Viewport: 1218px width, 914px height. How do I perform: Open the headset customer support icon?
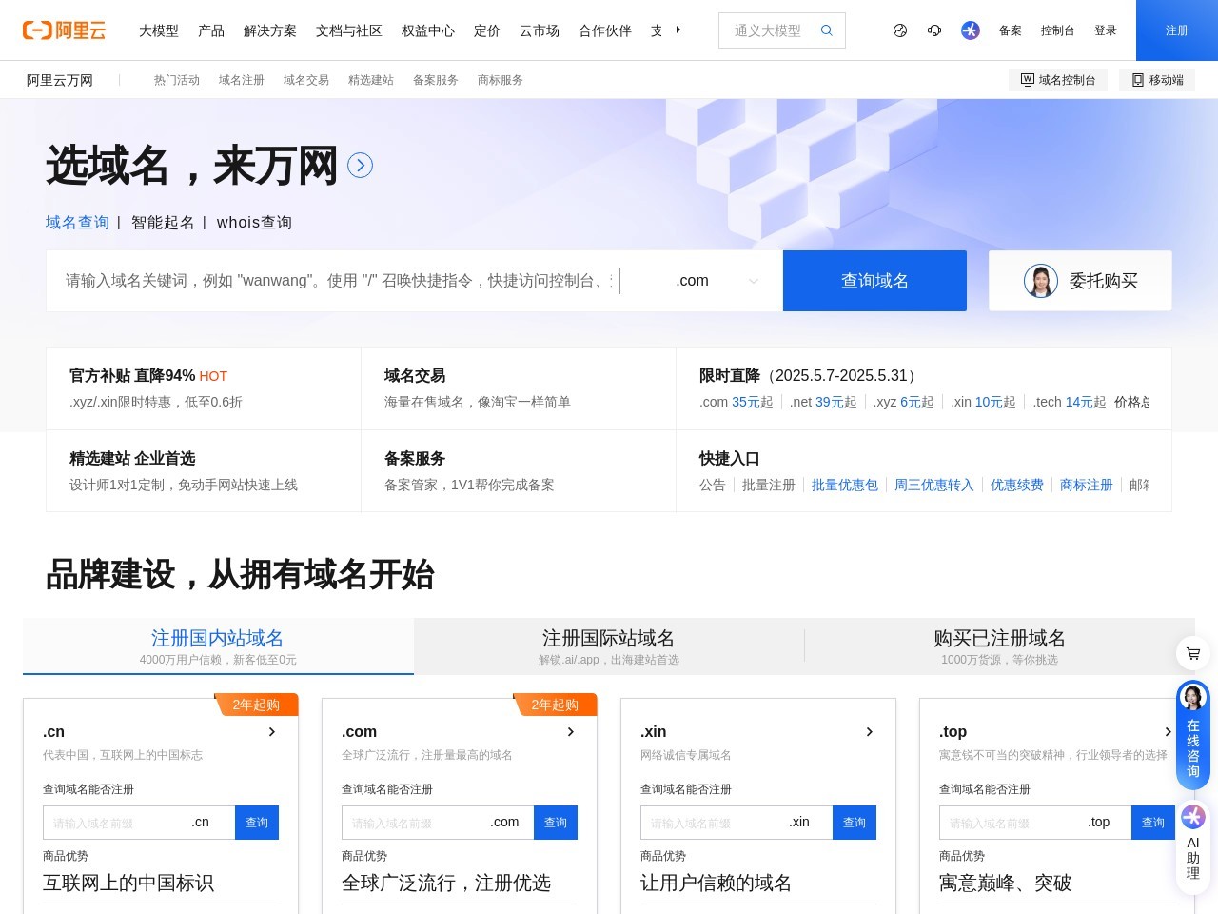click(x=934, y=30)
